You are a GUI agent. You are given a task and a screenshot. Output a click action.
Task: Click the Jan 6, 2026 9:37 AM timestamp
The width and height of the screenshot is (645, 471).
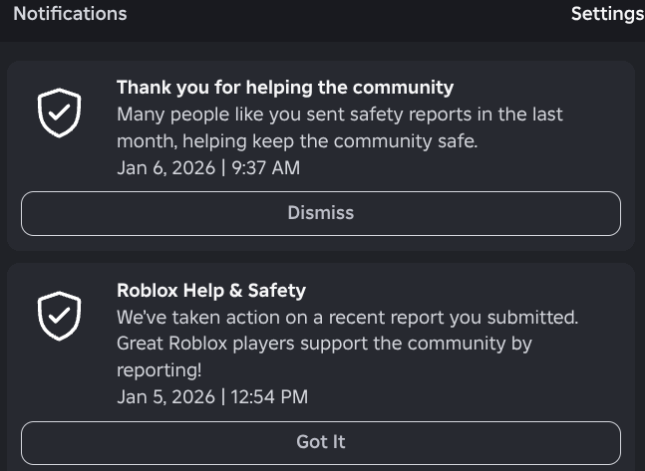coord(207,167)
